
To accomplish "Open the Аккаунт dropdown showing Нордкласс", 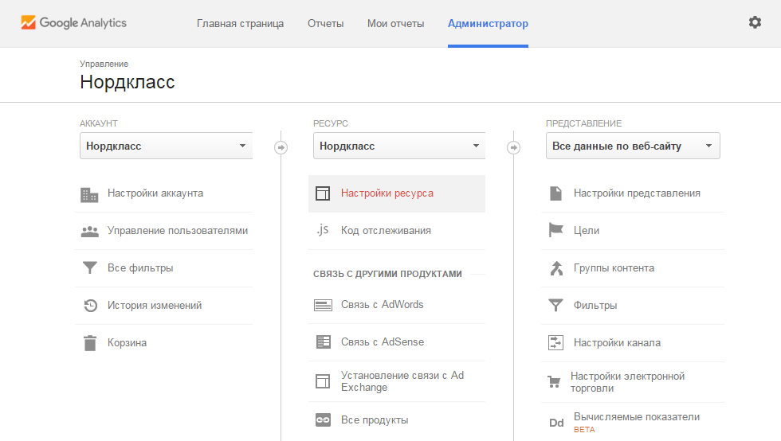I will (x=166, y=146).
